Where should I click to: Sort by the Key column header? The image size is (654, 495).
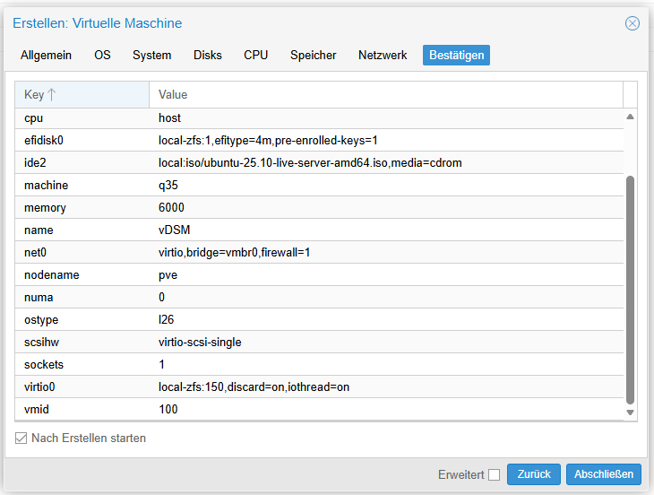click(x=82, y=94)
